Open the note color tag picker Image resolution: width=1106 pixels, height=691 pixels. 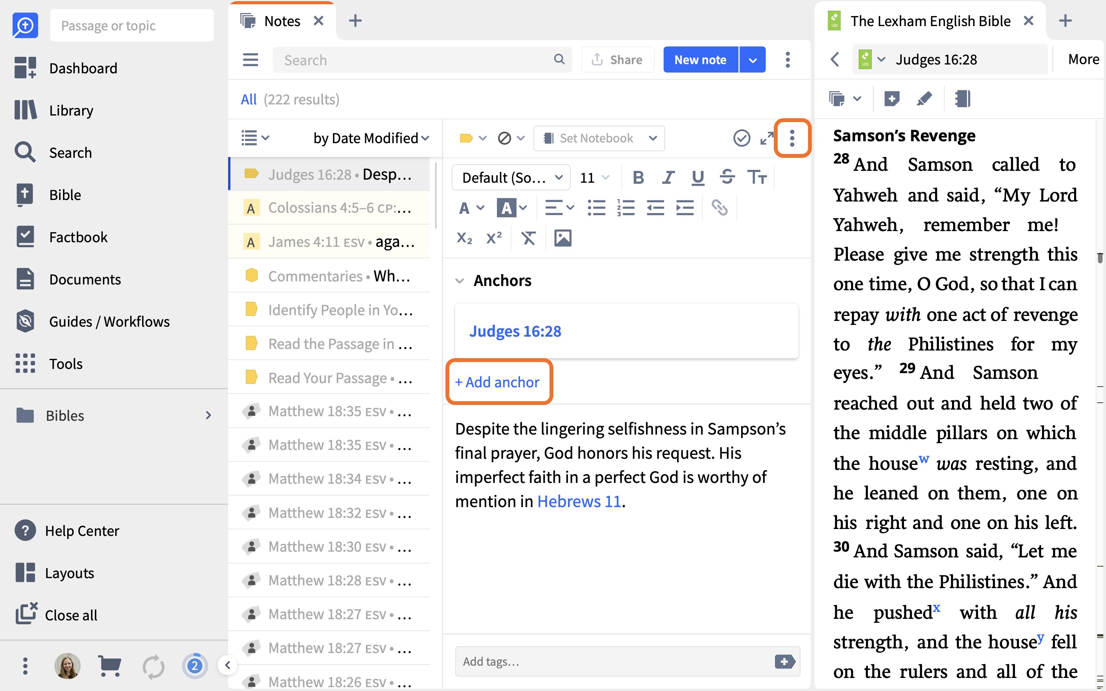473,138
